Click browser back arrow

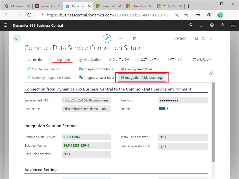[x=7, y=15]
